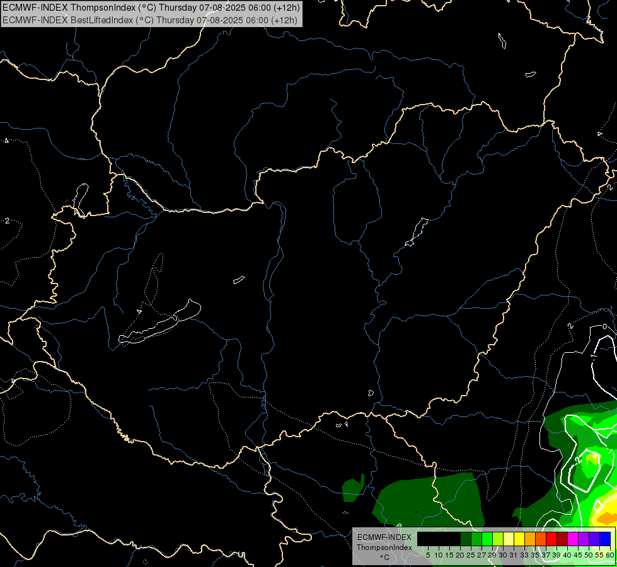617x567 pixels.
Task: Click the ThompsonIndex title line at top
Action: tap(151, 7)
